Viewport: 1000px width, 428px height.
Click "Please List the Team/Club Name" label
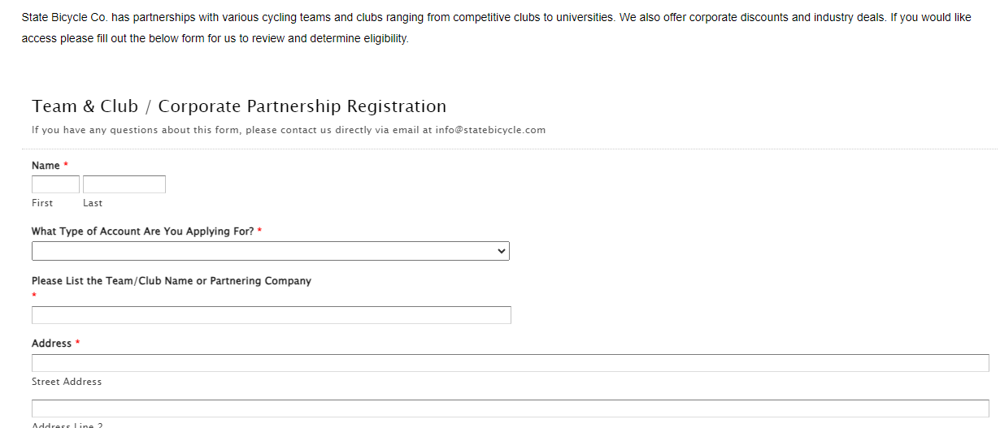tap(171, 281)
